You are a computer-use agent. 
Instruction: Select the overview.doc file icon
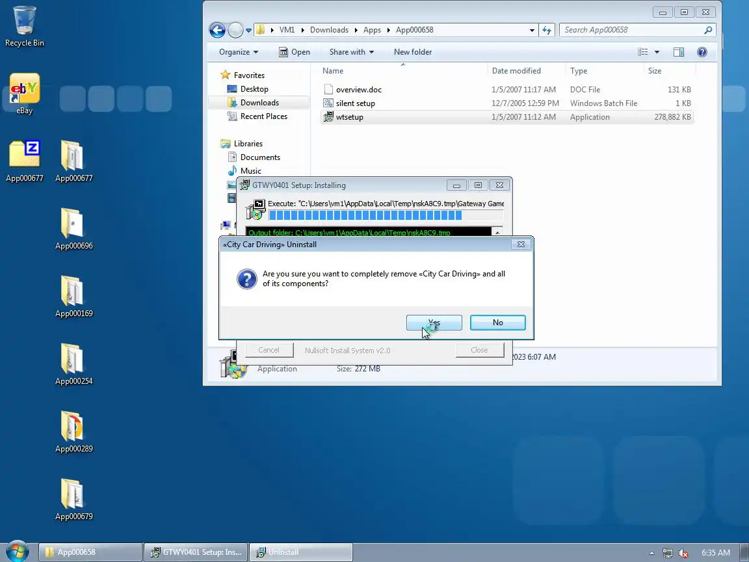(328, 89)
